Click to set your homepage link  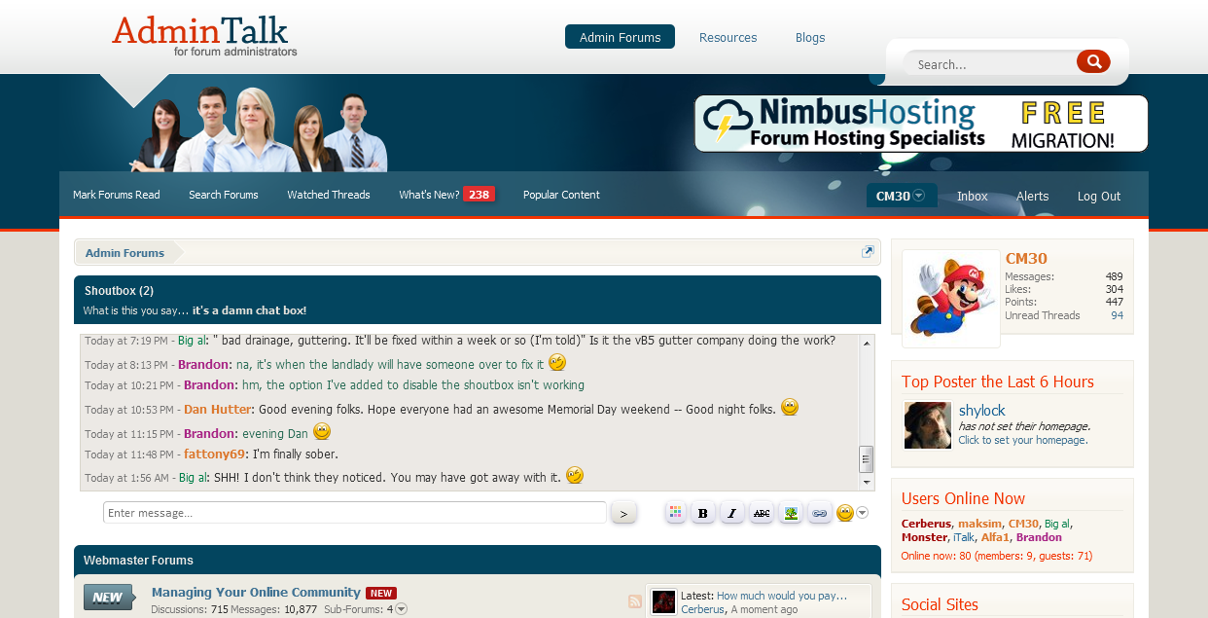pyautogui.click(x=1022, y=440)
